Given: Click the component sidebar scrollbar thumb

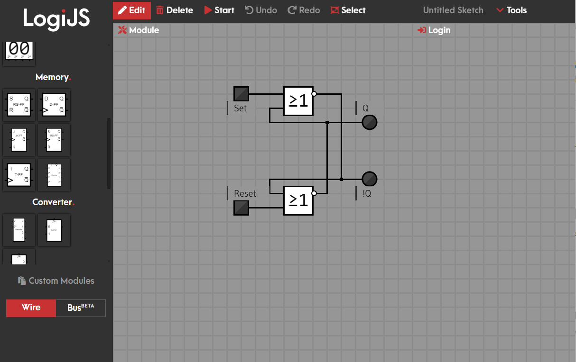Looking at the screenshot, I should (x=109, y=154).
